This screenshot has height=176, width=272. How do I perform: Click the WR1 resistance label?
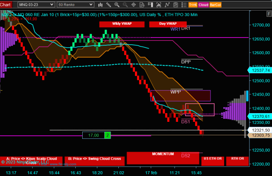coord(175,29)
